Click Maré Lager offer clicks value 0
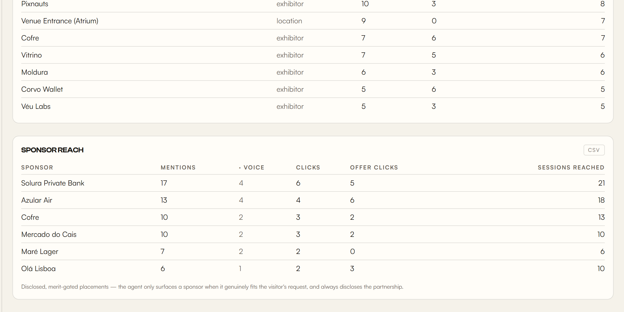The height and width of the screenshot is (312, 624). point(352,252)
